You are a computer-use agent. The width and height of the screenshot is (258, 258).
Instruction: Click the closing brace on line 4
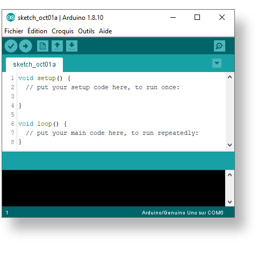(x=20, y=106)
